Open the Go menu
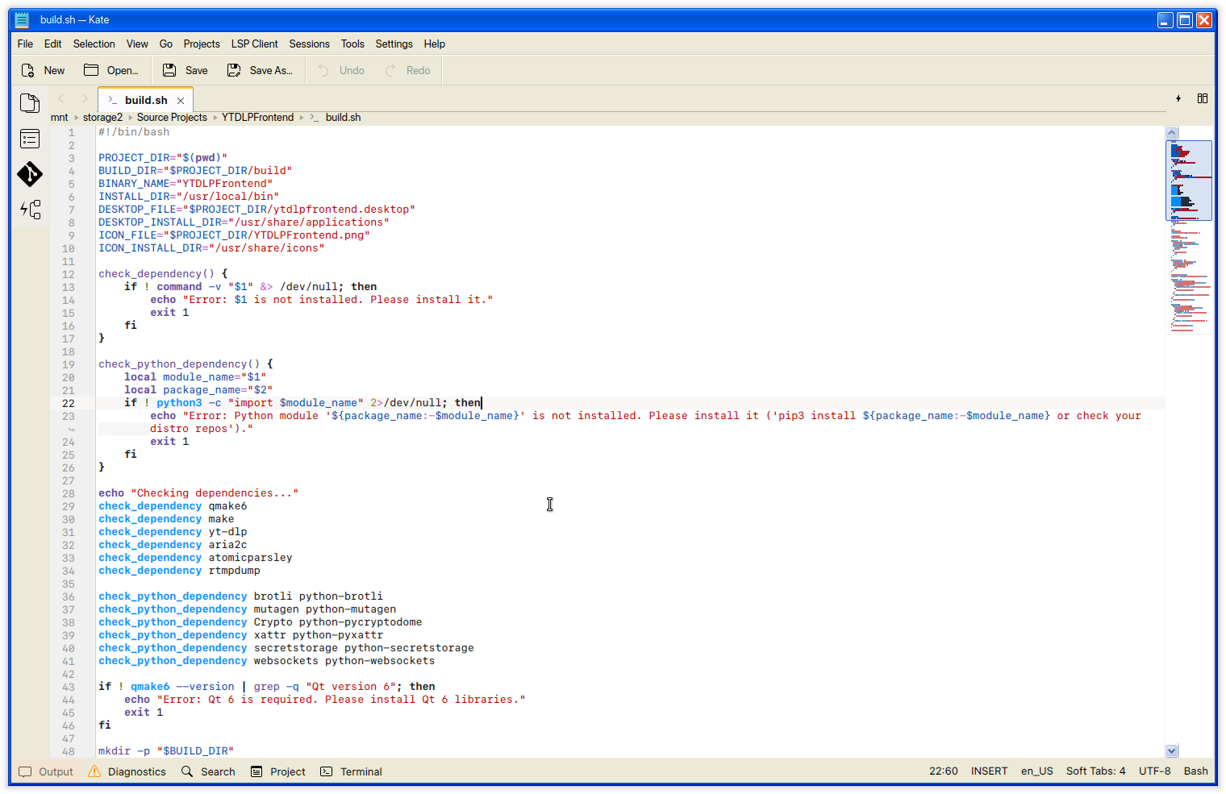 click(166, 44)
